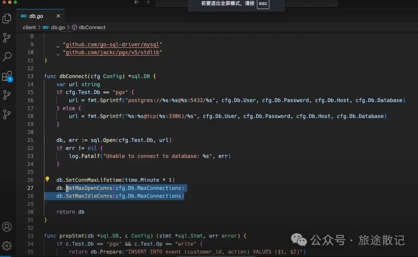Click the lightbulb code action on line 26
The height and width of the screenshot is (257, 418).
point(47,179)
